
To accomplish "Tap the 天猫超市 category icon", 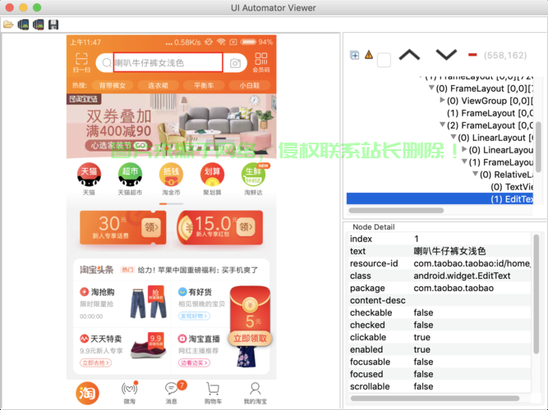I will [130, 179].
